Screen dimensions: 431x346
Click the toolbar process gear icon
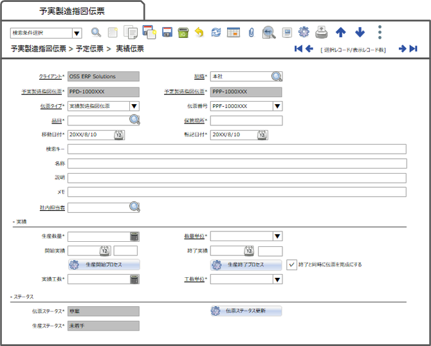coord(304,32)
